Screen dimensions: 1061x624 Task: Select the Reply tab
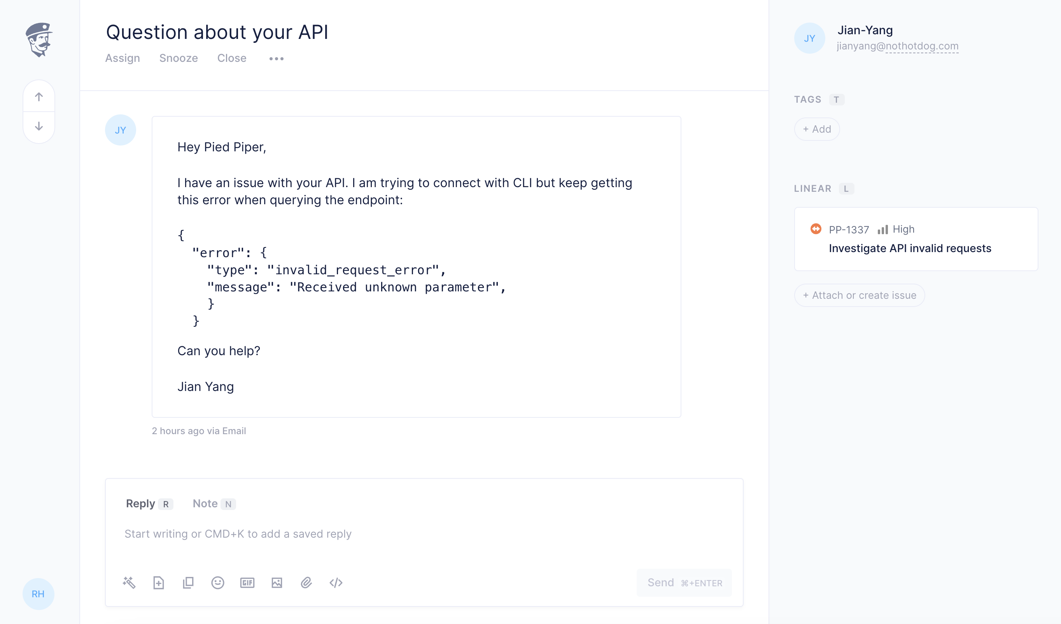(x=141, y=503)
